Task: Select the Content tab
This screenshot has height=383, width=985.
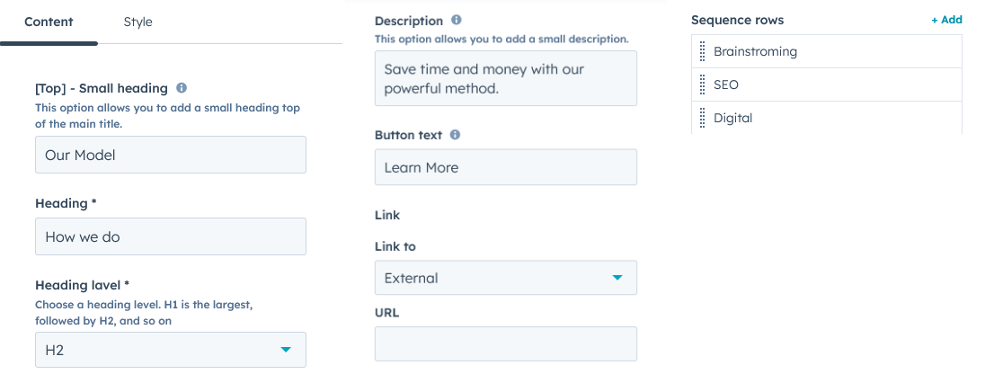Action: pyautogui.click(x=49, y=22)
